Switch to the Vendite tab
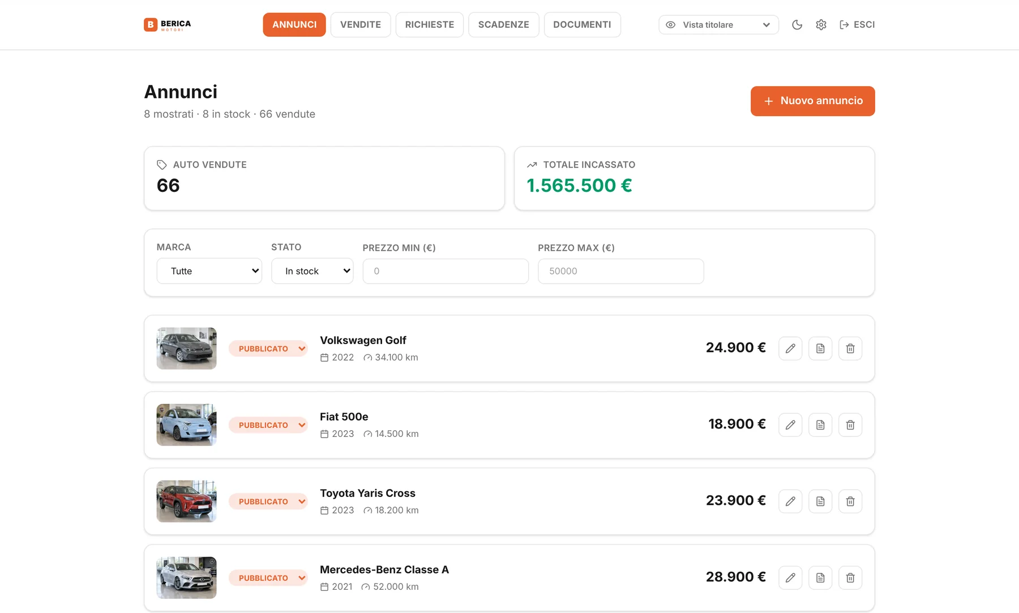 coord(361,24)
